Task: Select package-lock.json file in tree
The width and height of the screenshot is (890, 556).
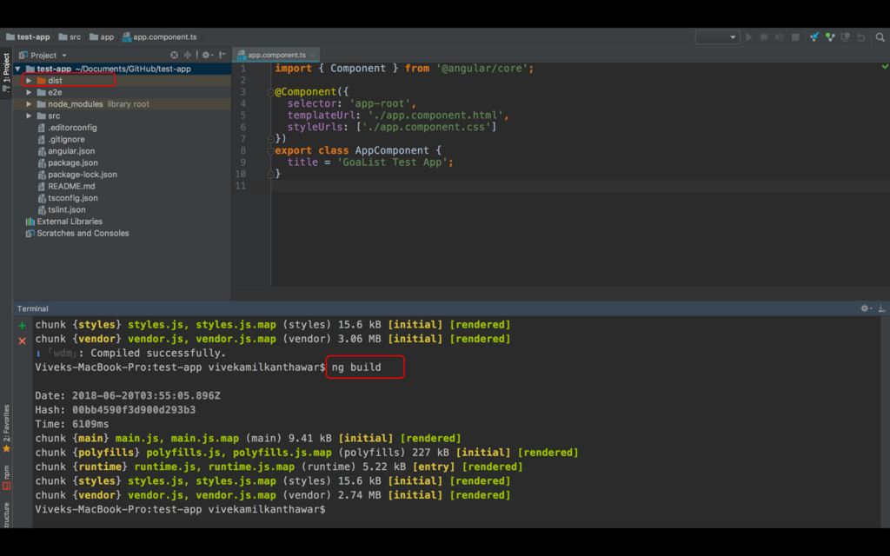Action: click(122, 175)
